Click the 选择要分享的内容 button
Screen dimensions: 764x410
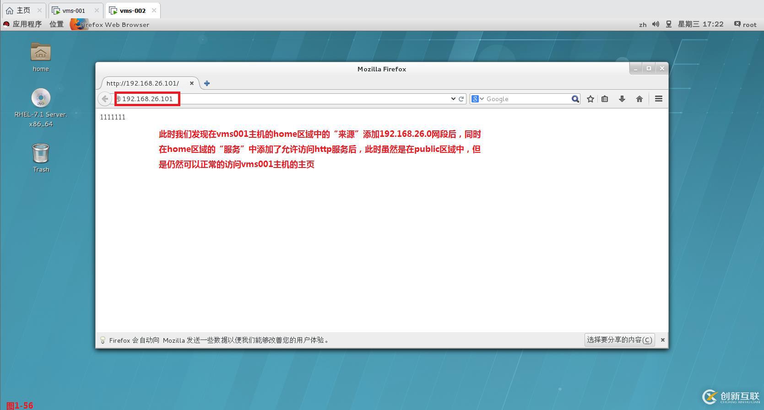(x=619, y=340)
